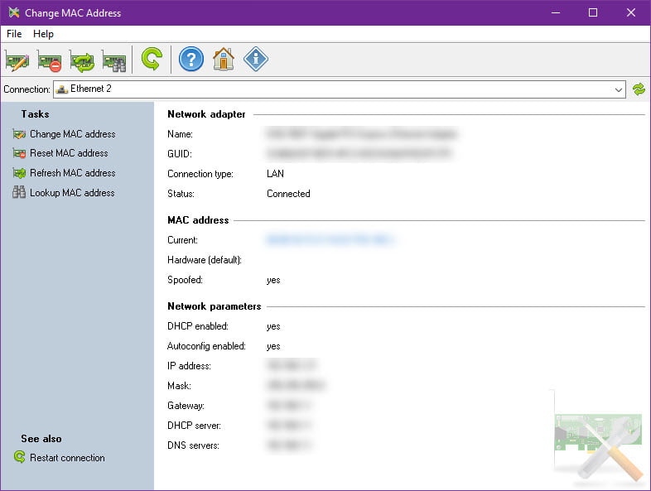651x491 pixels.
Task: Click the Refresh MAC address toolbar icon
Action: point(82,61)
